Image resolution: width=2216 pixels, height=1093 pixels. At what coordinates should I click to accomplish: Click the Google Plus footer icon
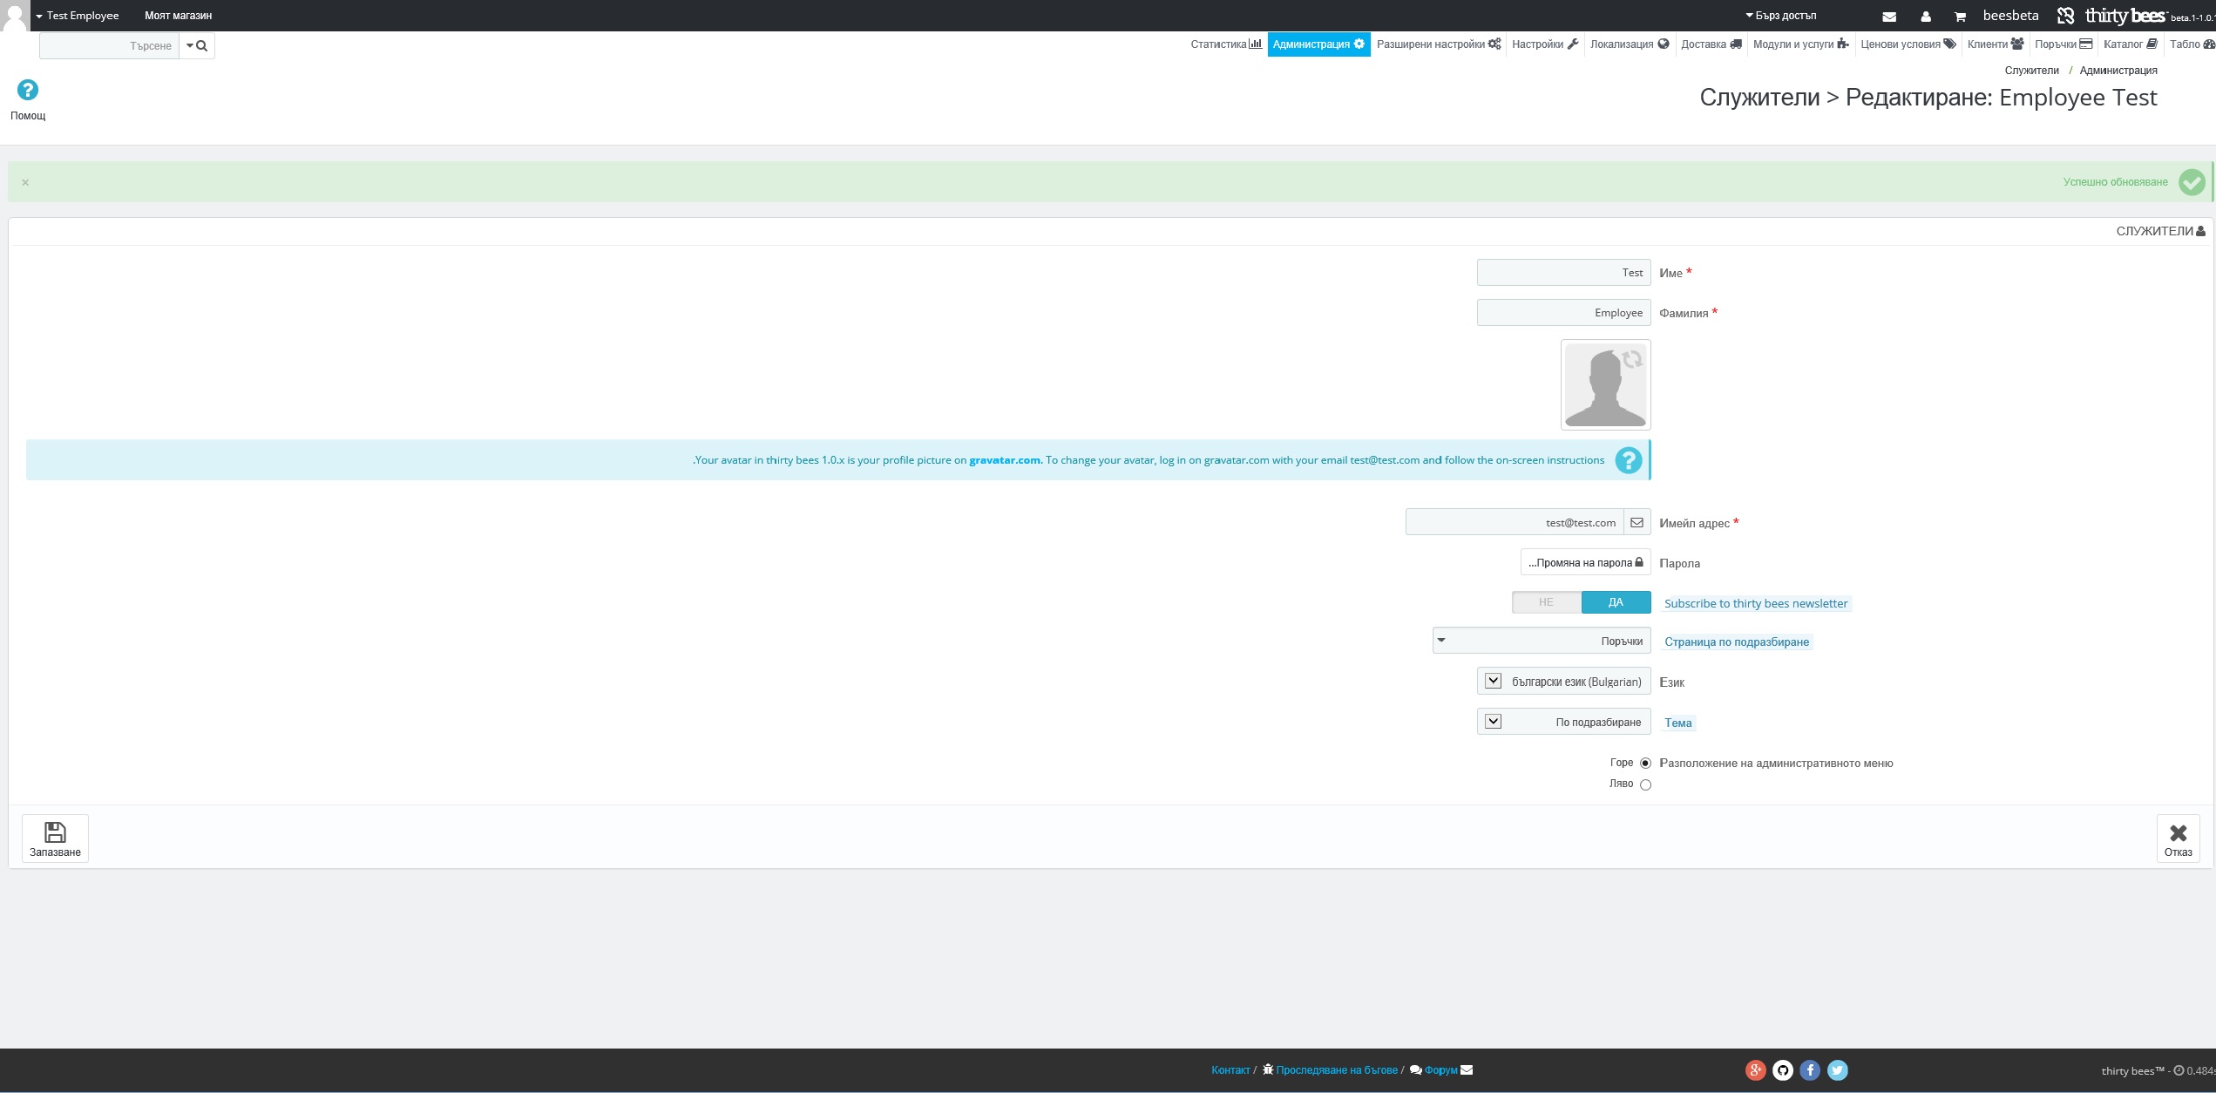1756,1070
